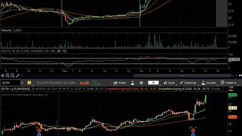This screenshot has width=242, height=136.
Task: Click the RSI 30 oversold value box
Action: pos(59,51)
